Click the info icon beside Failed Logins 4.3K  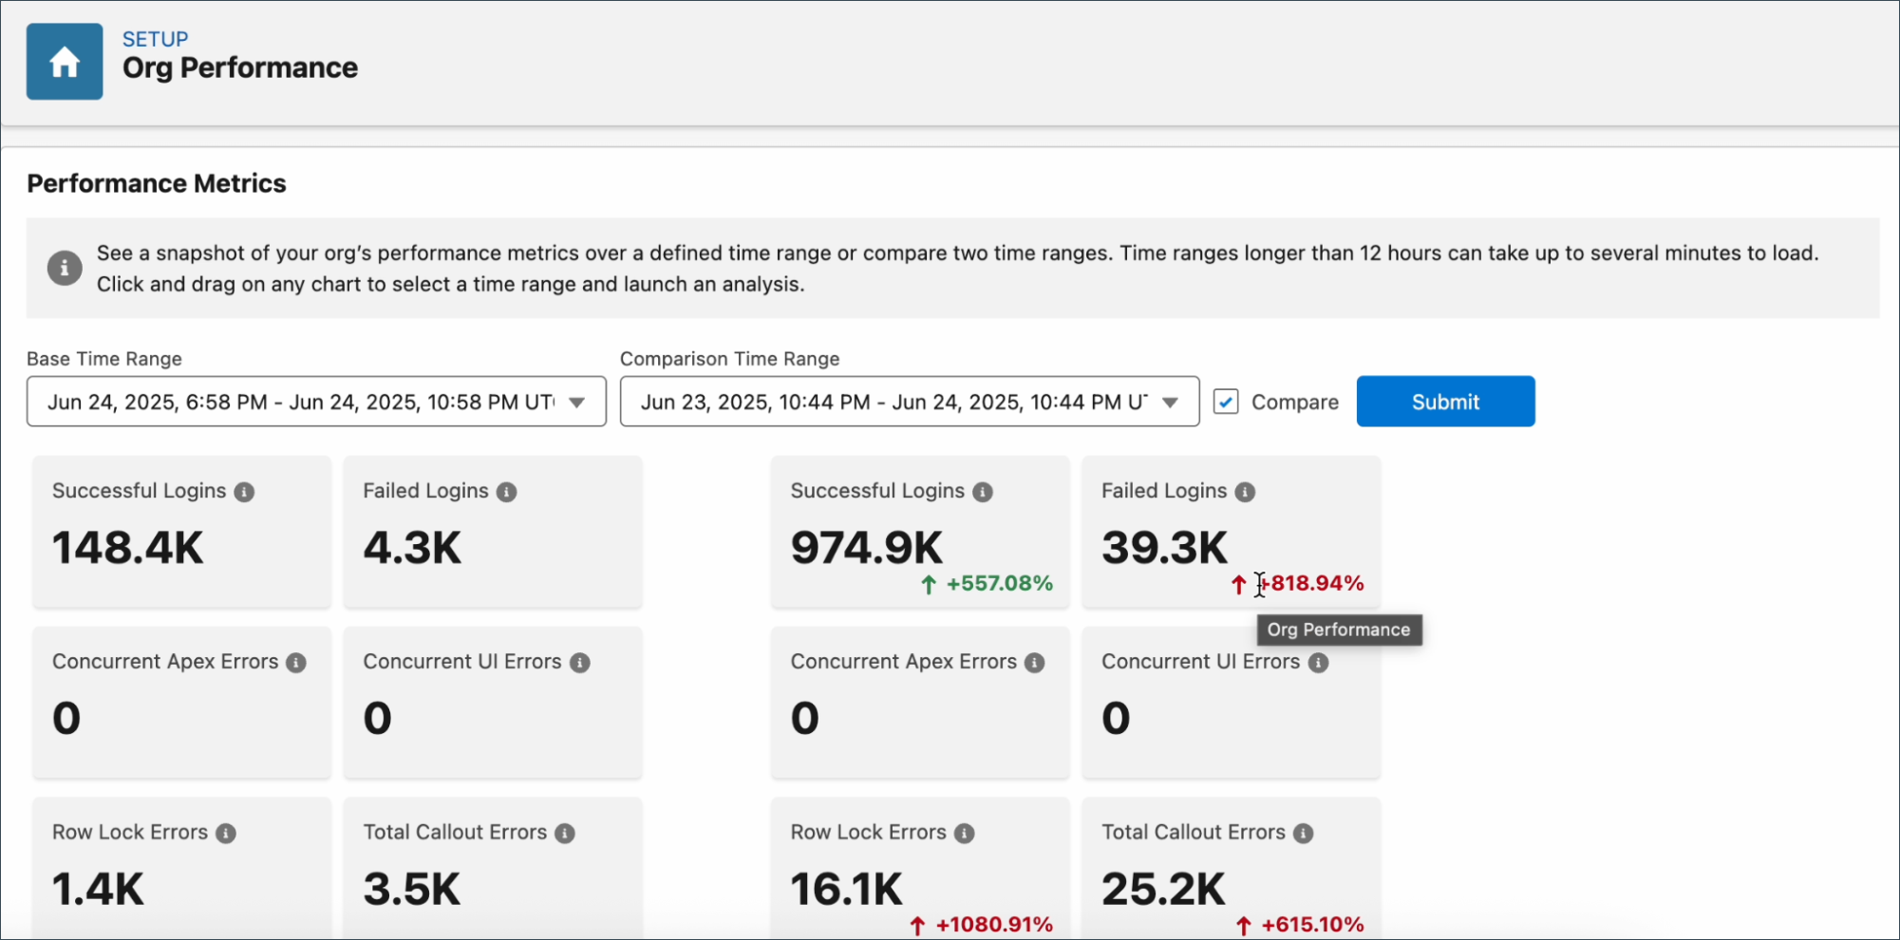tap(506, 492)
